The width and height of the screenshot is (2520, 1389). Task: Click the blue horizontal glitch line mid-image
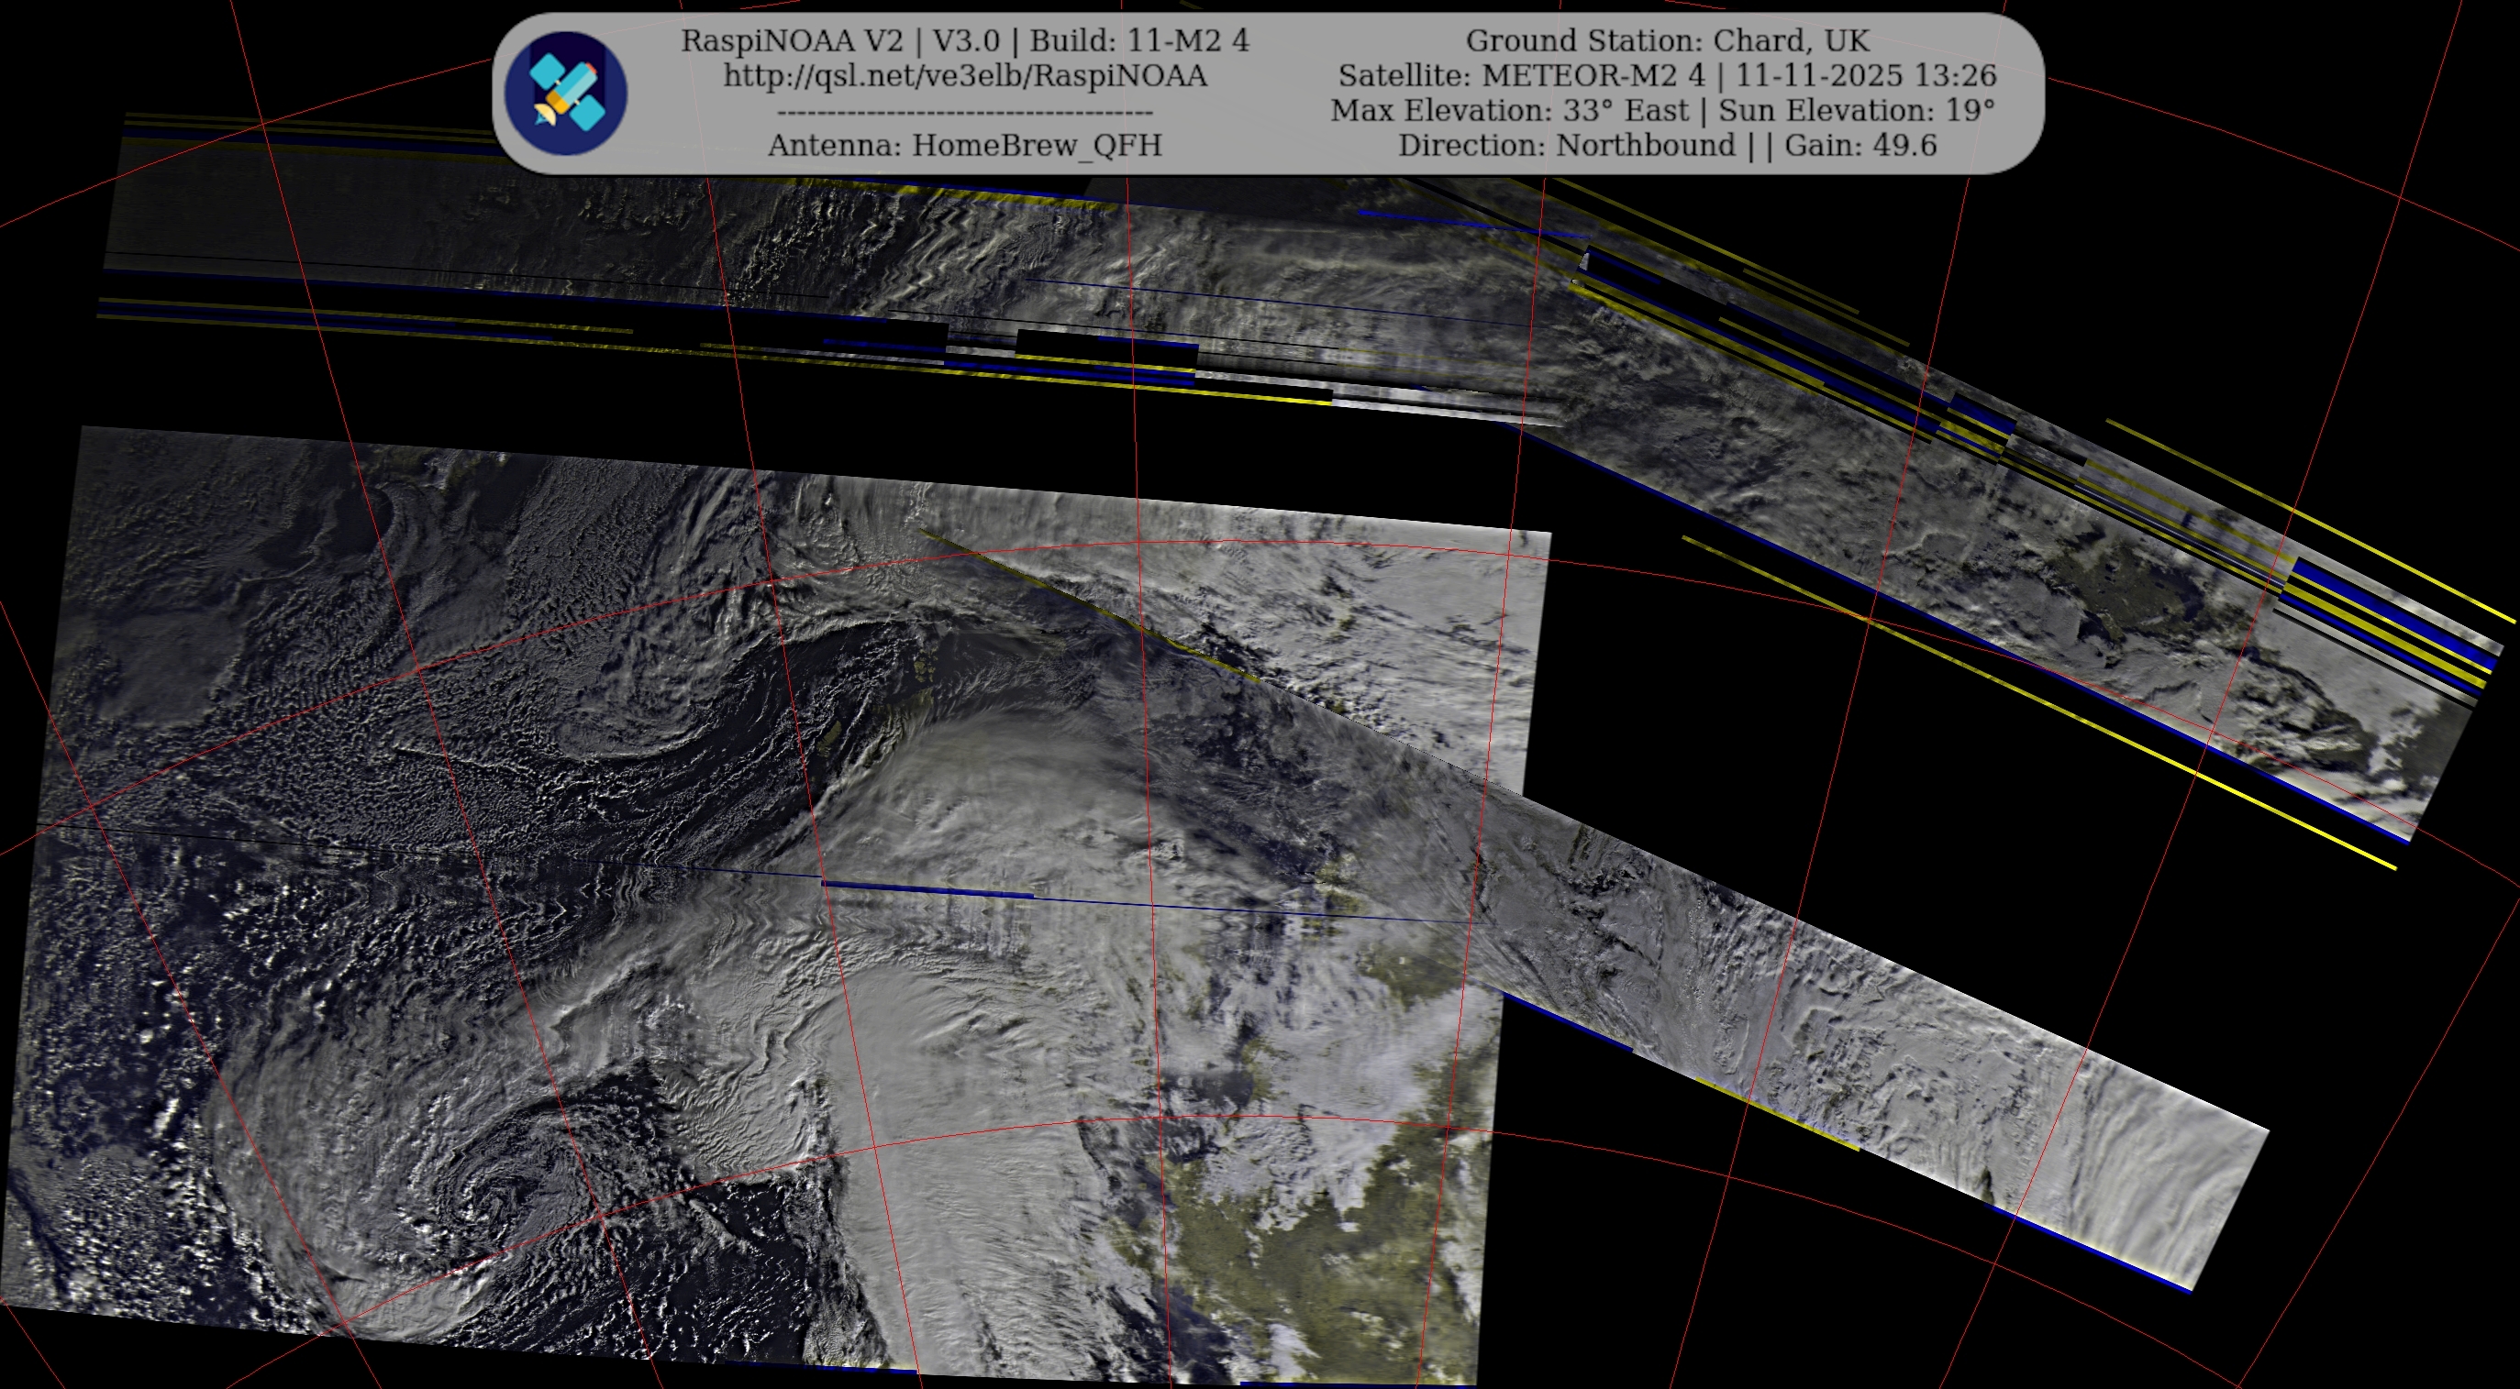click(929, 889)
